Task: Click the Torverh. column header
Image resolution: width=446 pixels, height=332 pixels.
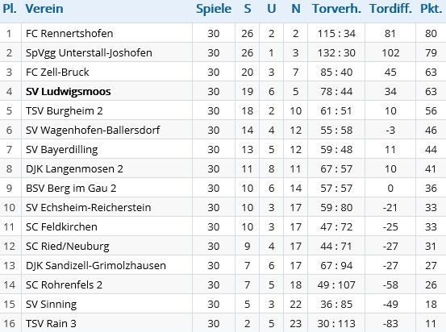Action: (x=336, y=9)
